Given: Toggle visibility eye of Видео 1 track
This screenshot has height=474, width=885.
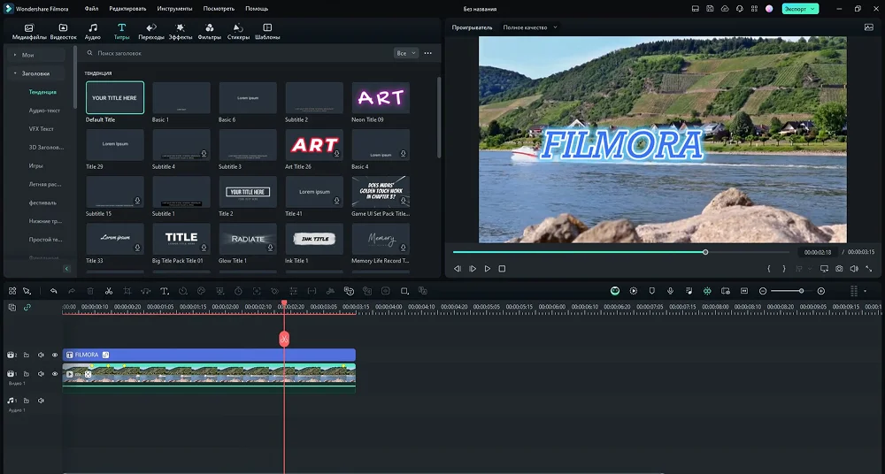Looking at the screenshot, I should coord(55,373).
